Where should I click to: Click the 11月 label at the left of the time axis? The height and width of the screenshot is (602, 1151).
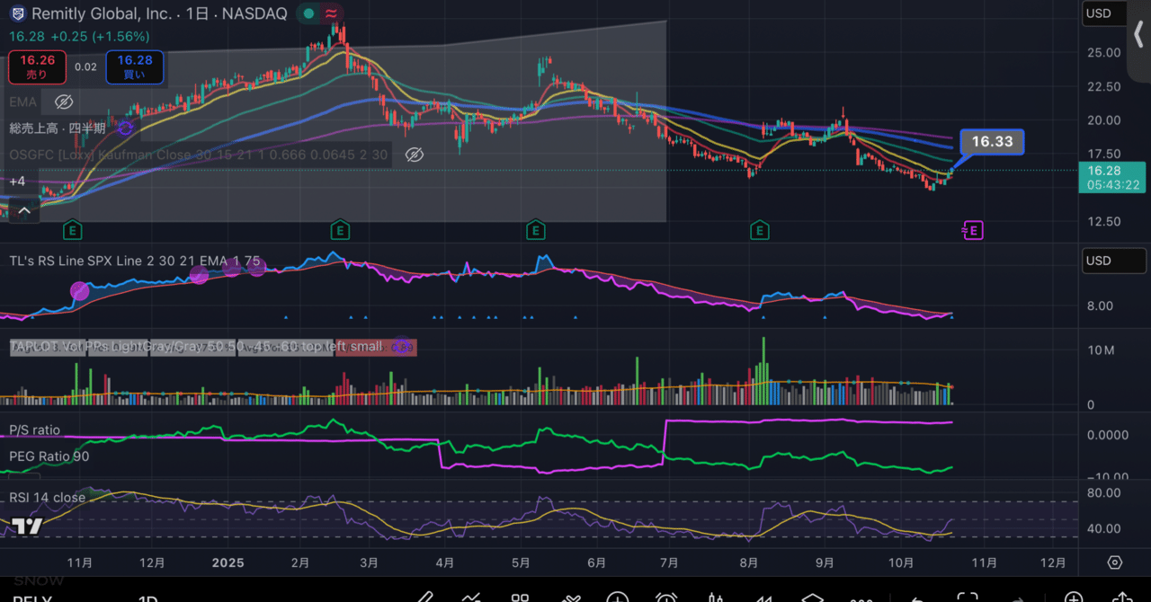(79, 562)
